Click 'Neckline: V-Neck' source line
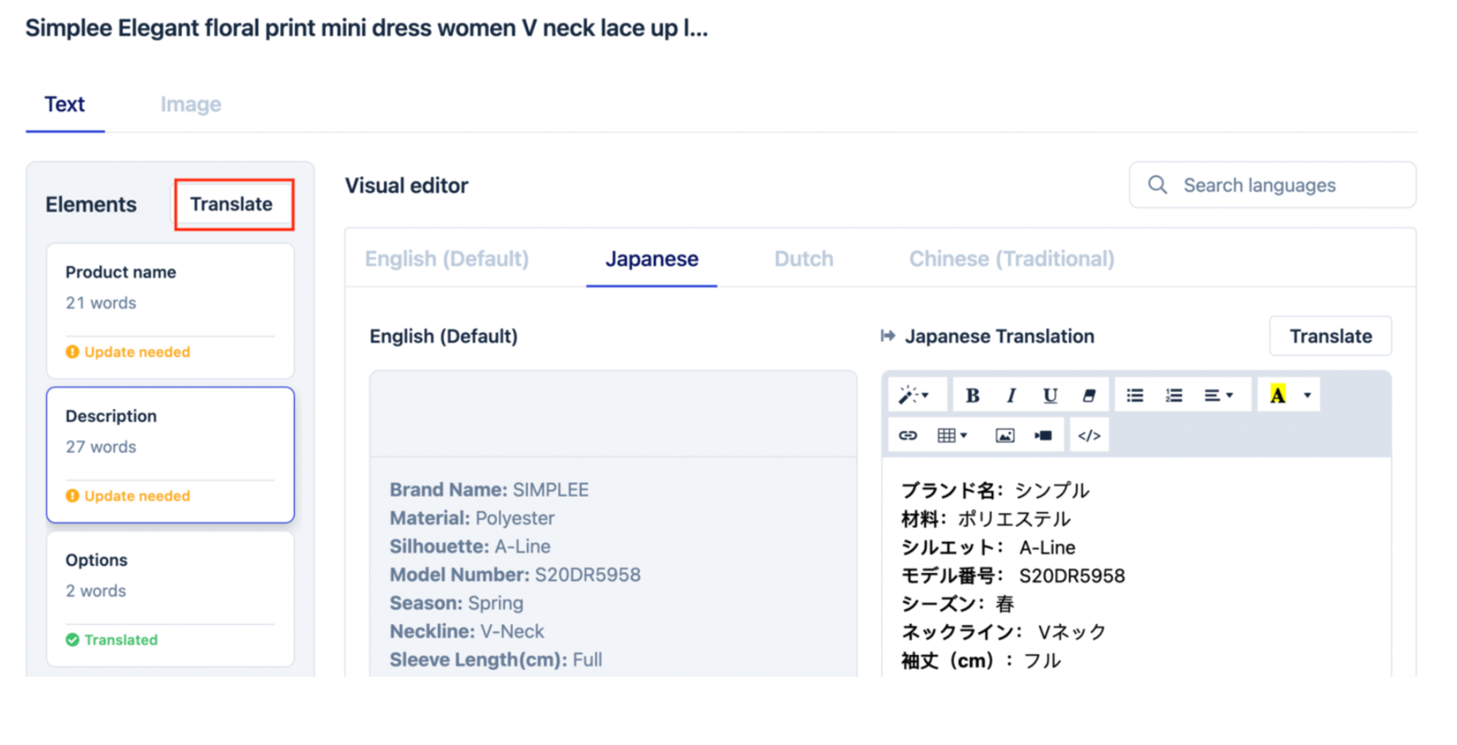 [467, 631]
